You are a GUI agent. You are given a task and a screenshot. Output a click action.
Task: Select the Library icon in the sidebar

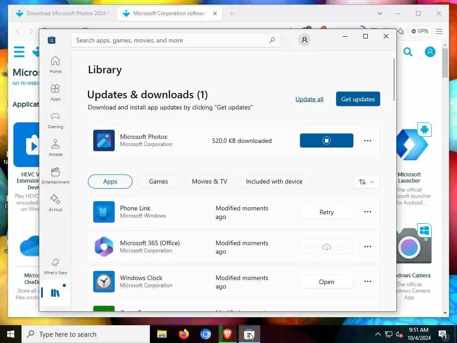(x=55, y=293)
